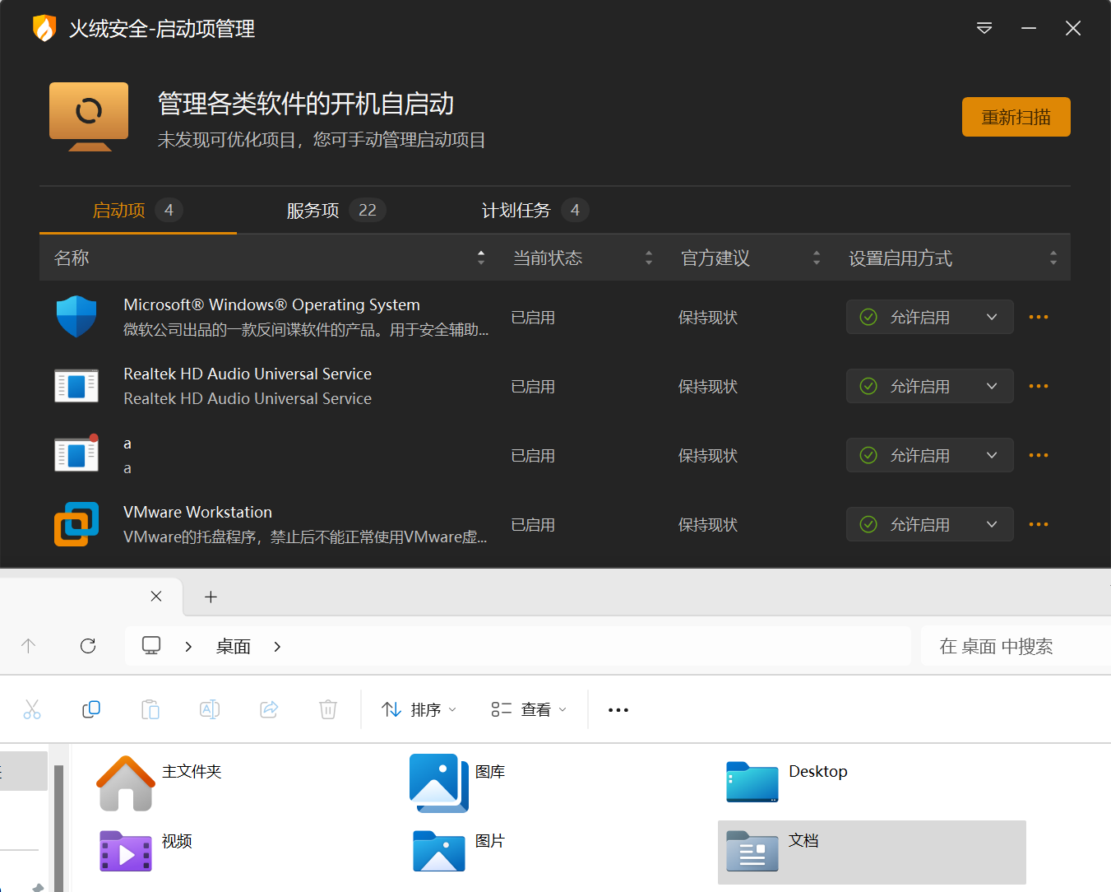This screenshot has width=1111, height=892.
Task: Click the delete trash icon in toolbar
Action: 328,709
